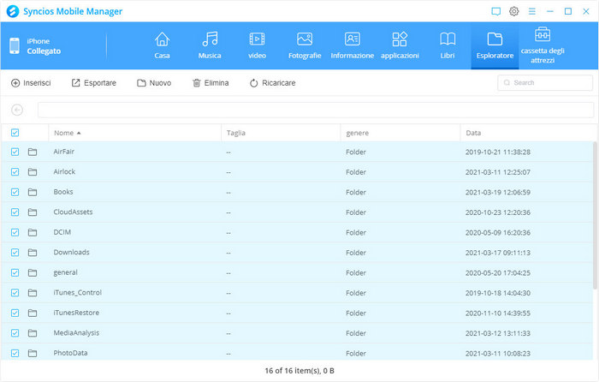Select the PhotoData folder name

70,353
